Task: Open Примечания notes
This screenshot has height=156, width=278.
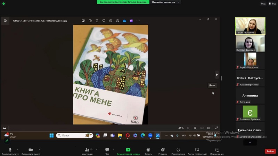Action: coord(217,151)
